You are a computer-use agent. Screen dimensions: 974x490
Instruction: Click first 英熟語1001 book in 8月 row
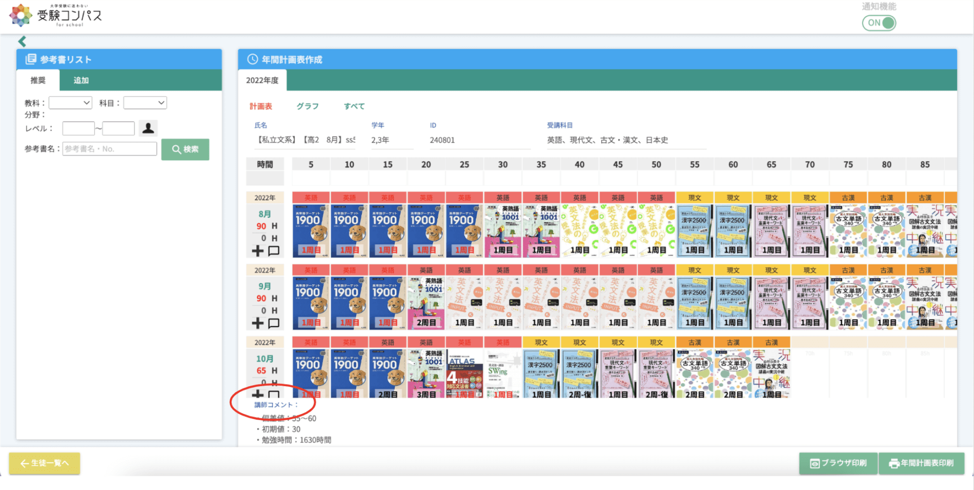tap(503, 231)
